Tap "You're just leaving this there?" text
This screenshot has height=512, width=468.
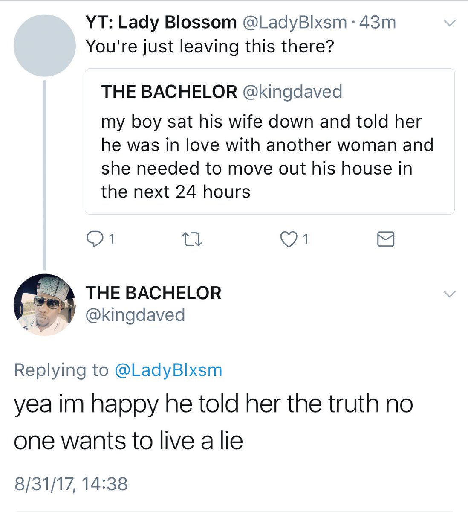pos(210,46)
